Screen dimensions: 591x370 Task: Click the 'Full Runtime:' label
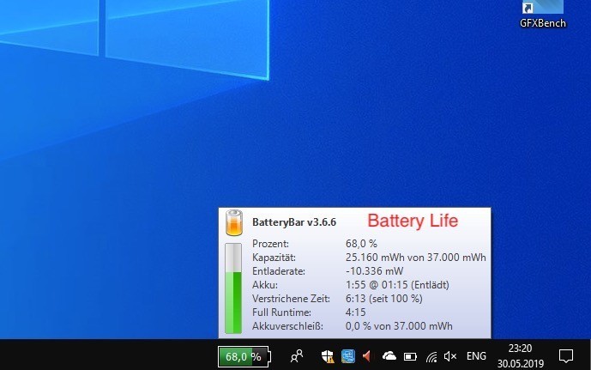281,312
